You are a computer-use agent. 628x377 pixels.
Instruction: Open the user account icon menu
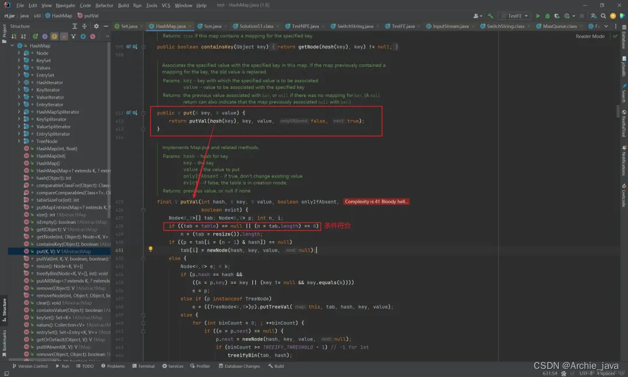pyautogui.click(x=477, y=16)
